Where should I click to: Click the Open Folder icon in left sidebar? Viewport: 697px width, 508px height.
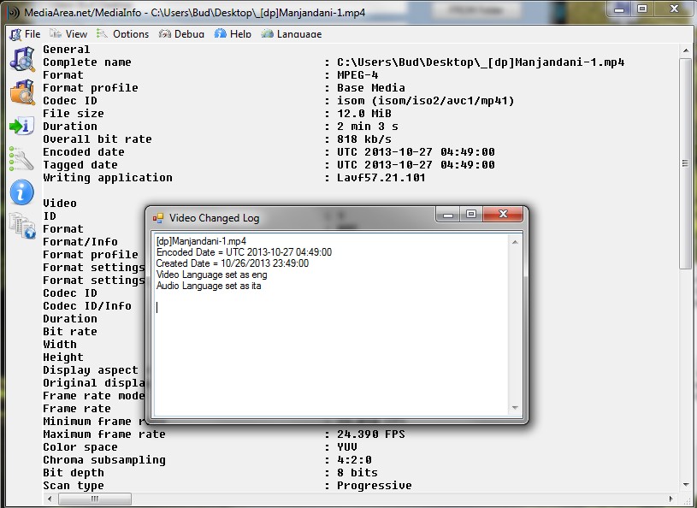(x=21, y=92)
